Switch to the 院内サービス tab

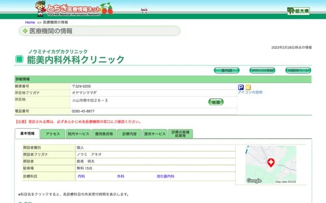tap(78, 134)
